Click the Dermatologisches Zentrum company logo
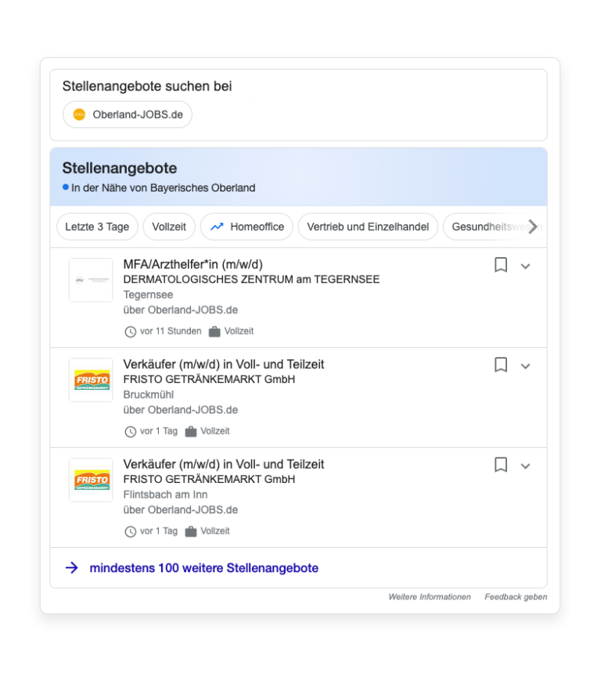 point(91,280)
